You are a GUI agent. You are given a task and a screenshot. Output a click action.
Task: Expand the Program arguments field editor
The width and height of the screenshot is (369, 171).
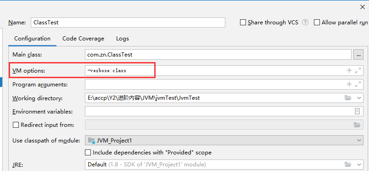(358, 84)
